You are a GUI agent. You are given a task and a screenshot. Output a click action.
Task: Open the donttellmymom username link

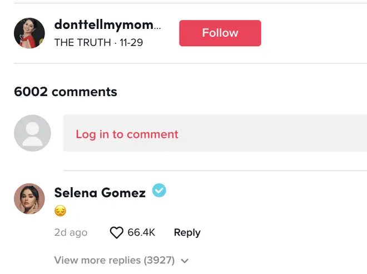pos(107,24)
